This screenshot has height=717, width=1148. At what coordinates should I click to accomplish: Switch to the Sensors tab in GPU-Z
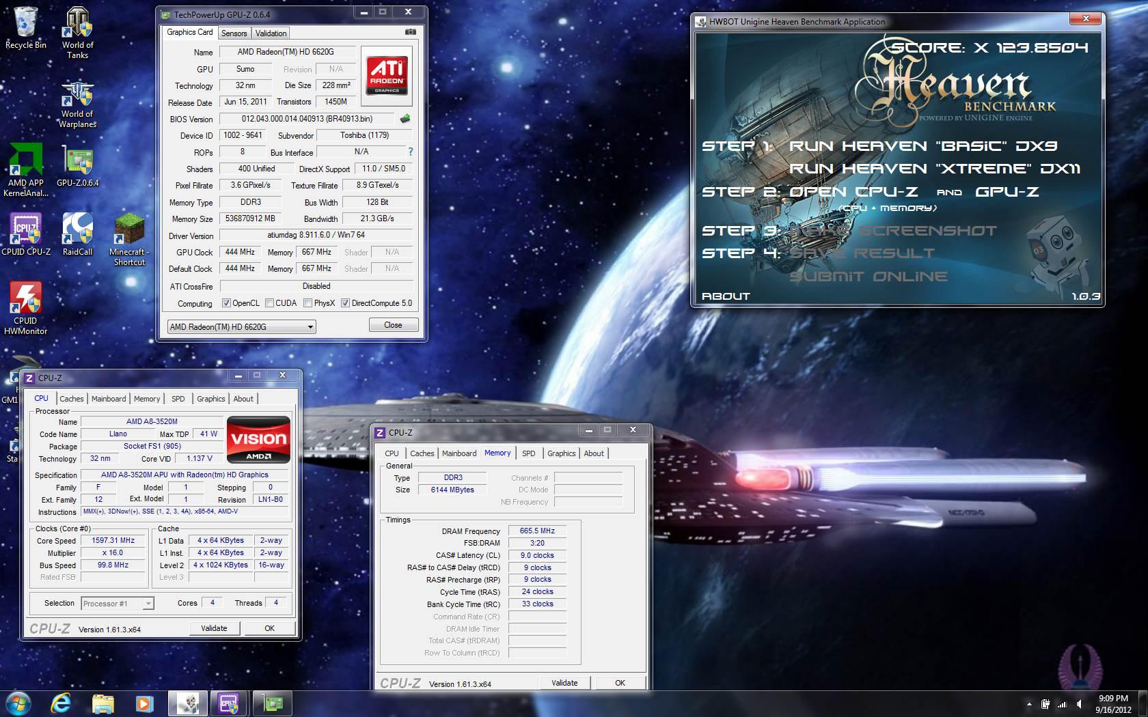point(234,33)
